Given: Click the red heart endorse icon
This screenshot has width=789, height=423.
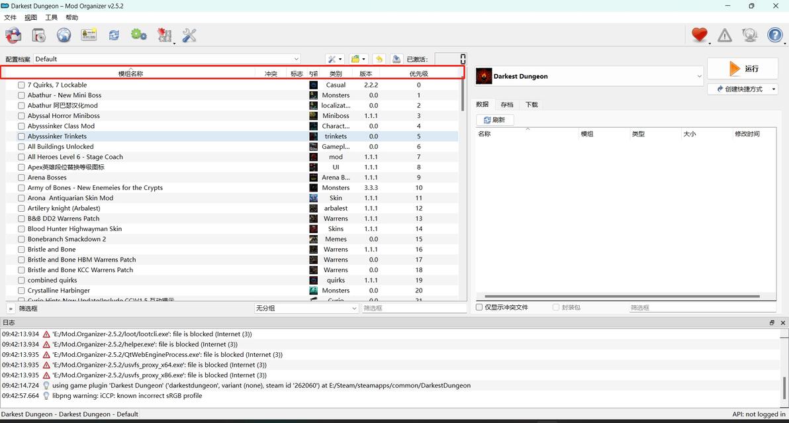Looking at the screenshot, I should pos(700,34).
